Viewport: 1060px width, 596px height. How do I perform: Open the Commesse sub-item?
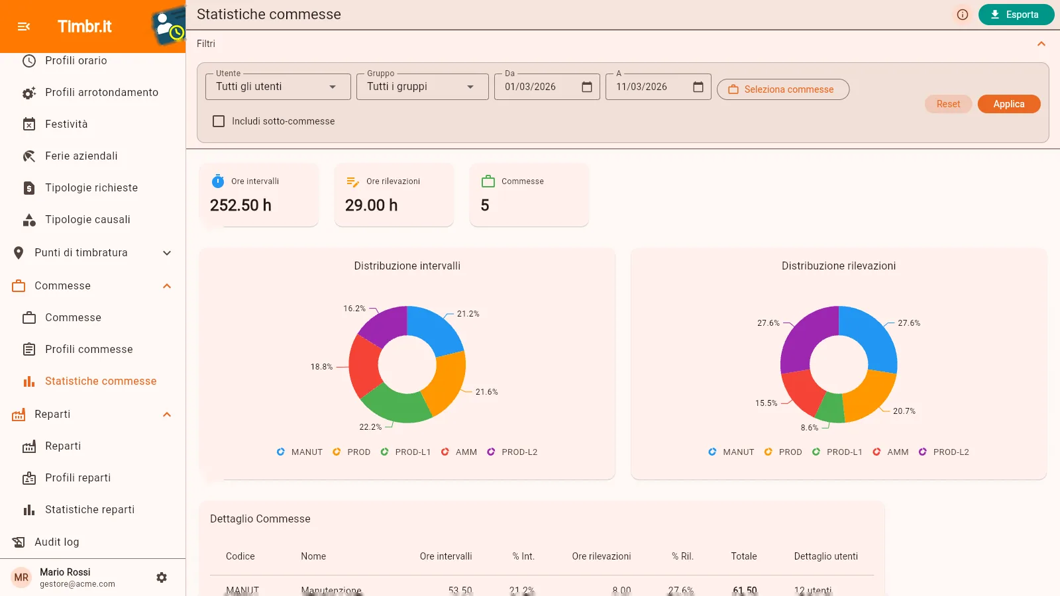click(93, 318)
